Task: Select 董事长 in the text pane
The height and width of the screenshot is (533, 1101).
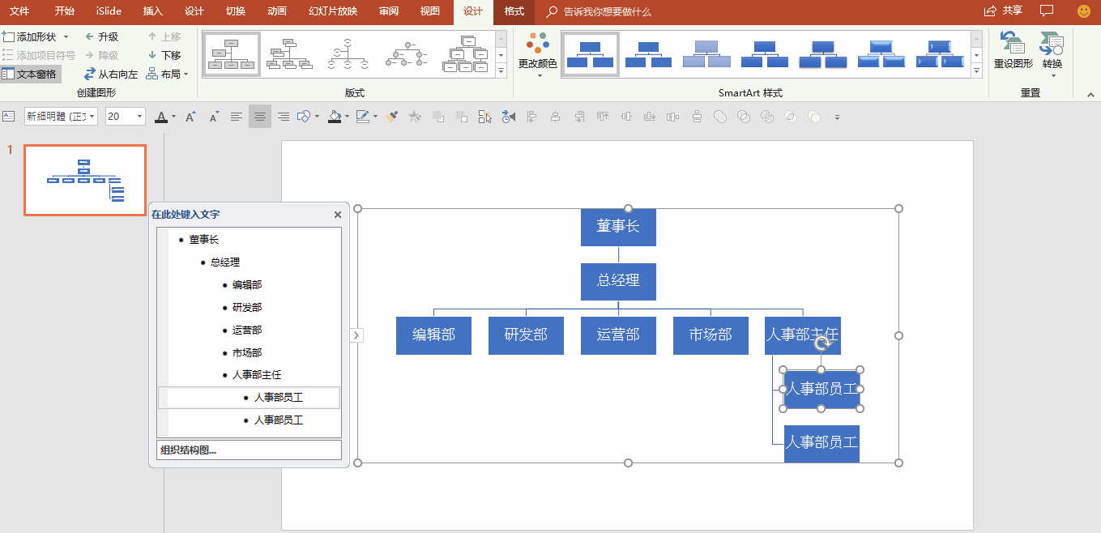Action: point(204,240)
